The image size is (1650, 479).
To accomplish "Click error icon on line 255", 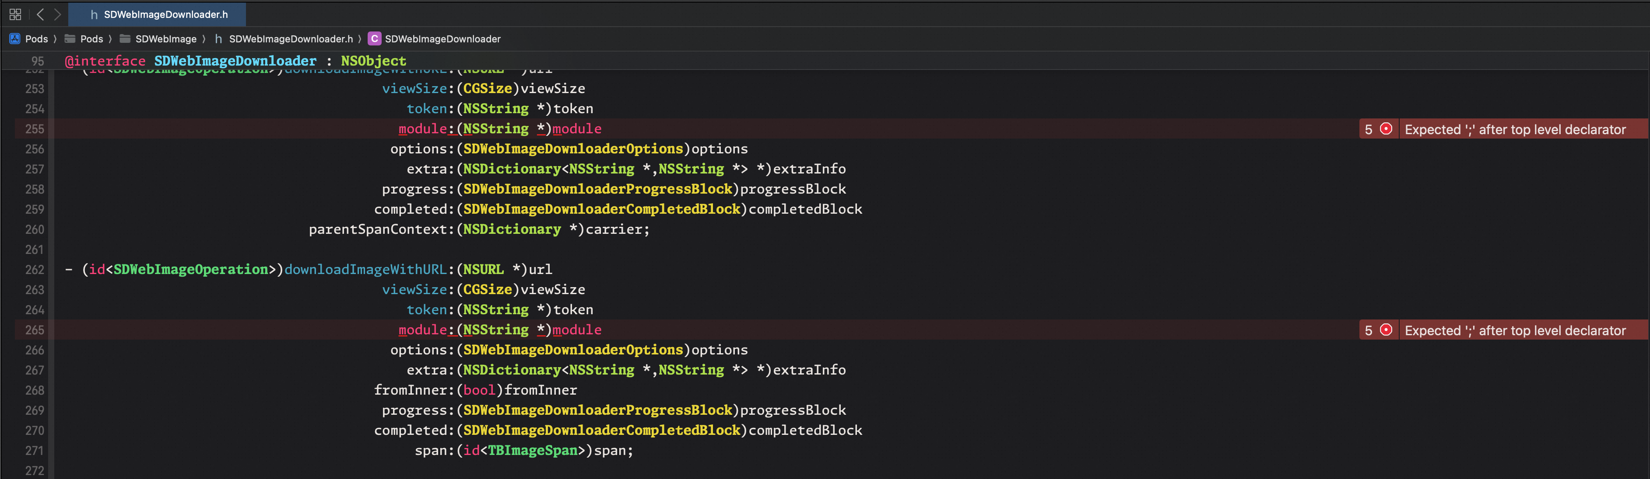I will point(1386,129).
